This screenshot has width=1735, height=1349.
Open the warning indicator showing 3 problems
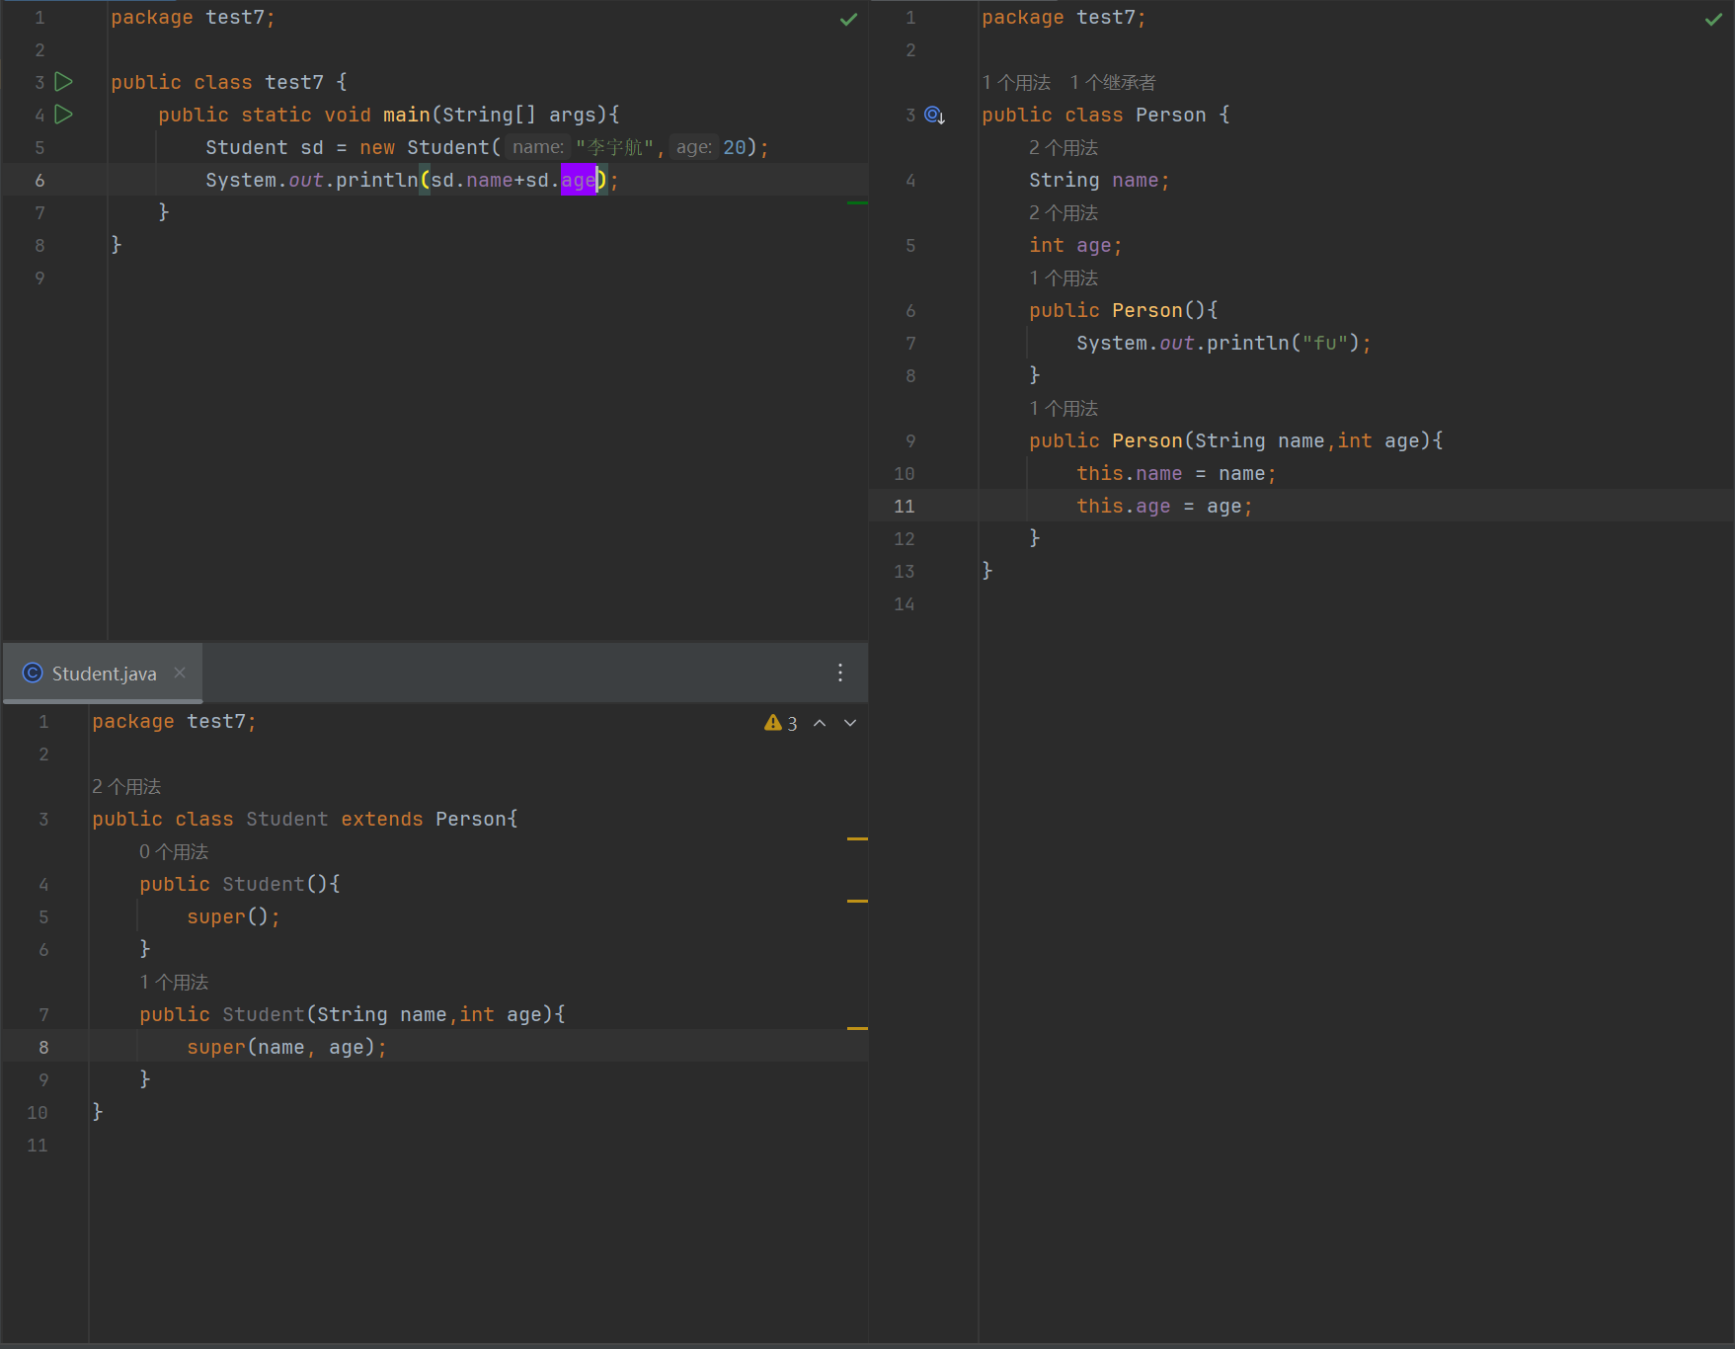(780, 723)
